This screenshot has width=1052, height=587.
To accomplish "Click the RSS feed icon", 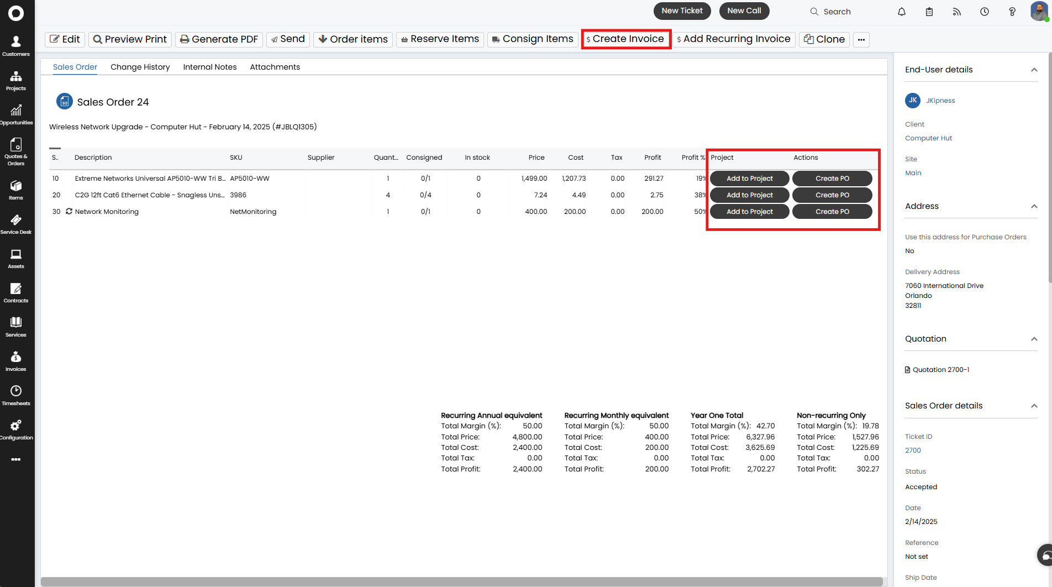I will [956, 12].
